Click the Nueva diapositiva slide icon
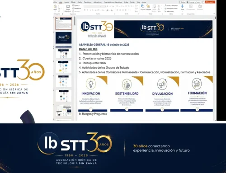Image resolution: width=226 pixels, height=173 pixels. click(x=68, y=6)
